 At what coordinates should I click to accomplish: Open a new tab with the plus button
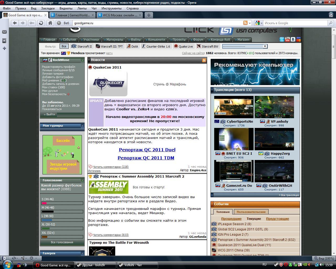149,15
